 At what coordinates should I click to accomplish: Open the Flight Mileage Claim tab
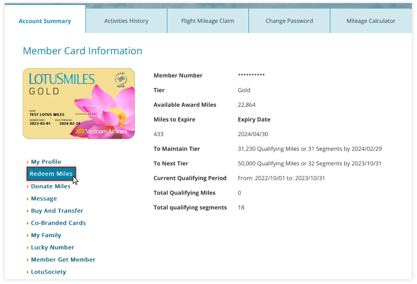click(x=207, y=20)
